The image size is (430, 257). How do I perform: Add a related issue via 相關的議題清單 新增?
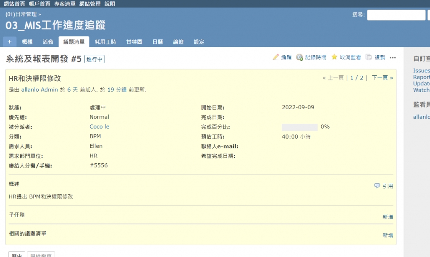tap(388, 235)
